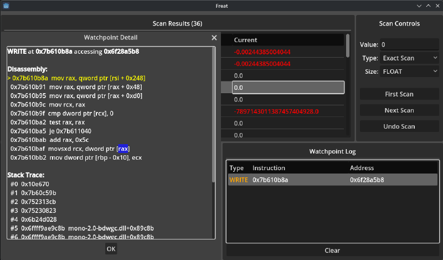Close the Freat window

pos(436,6)
